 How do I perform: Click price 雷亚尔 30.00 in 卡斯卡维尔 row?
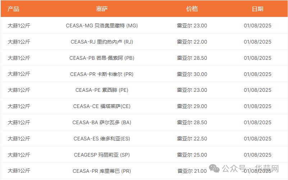[192, 74]
